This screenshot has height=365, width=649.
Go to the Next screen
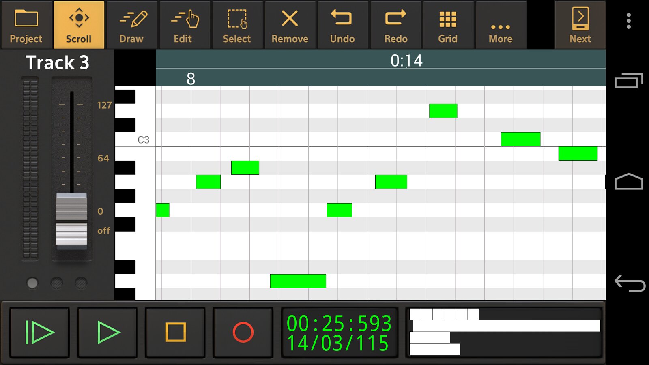tap(580, 25)
